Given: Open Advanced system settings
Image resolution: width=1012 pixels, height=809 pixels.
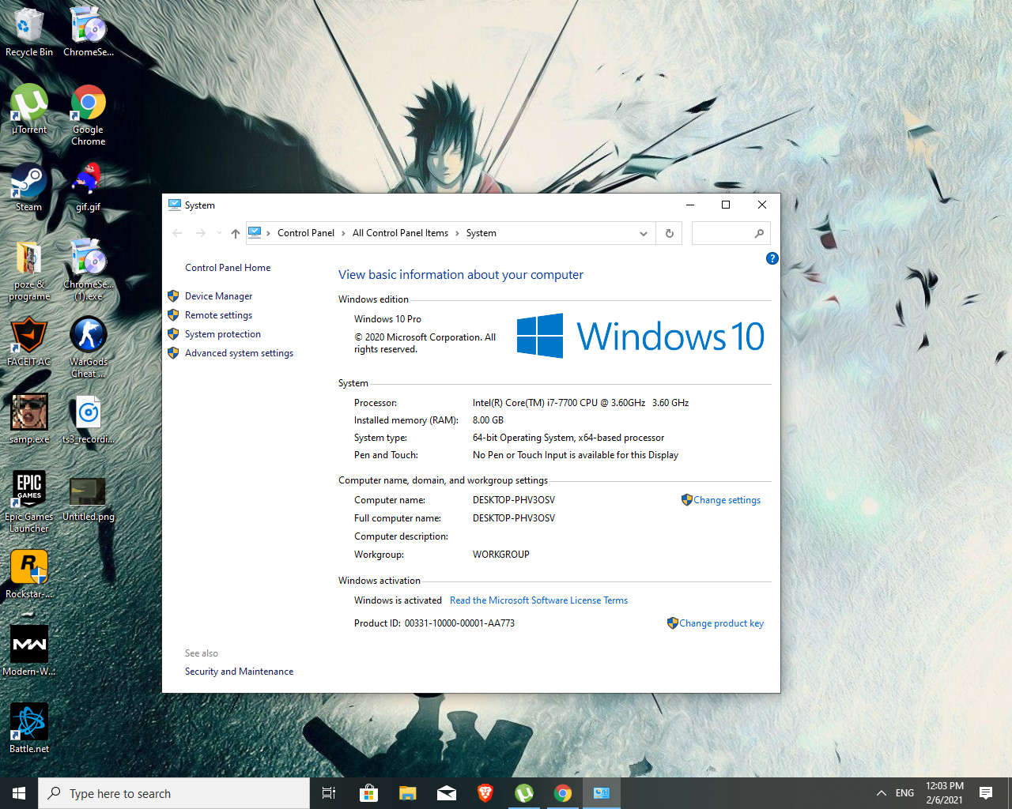Looking at the screenshot, I should [239, 353].
